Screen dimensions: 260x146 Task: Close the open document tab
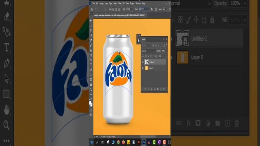point(146,15)
